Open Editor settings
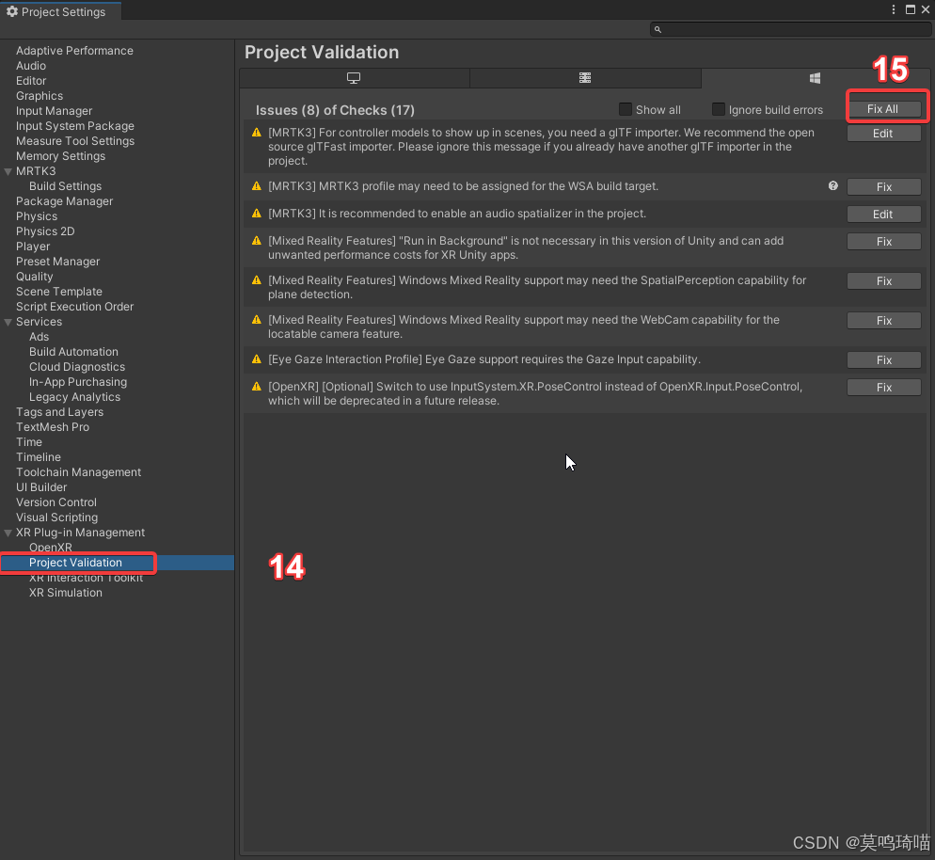Image resolution: width=935 pixels, height=860 pixels. click(31, 81)
